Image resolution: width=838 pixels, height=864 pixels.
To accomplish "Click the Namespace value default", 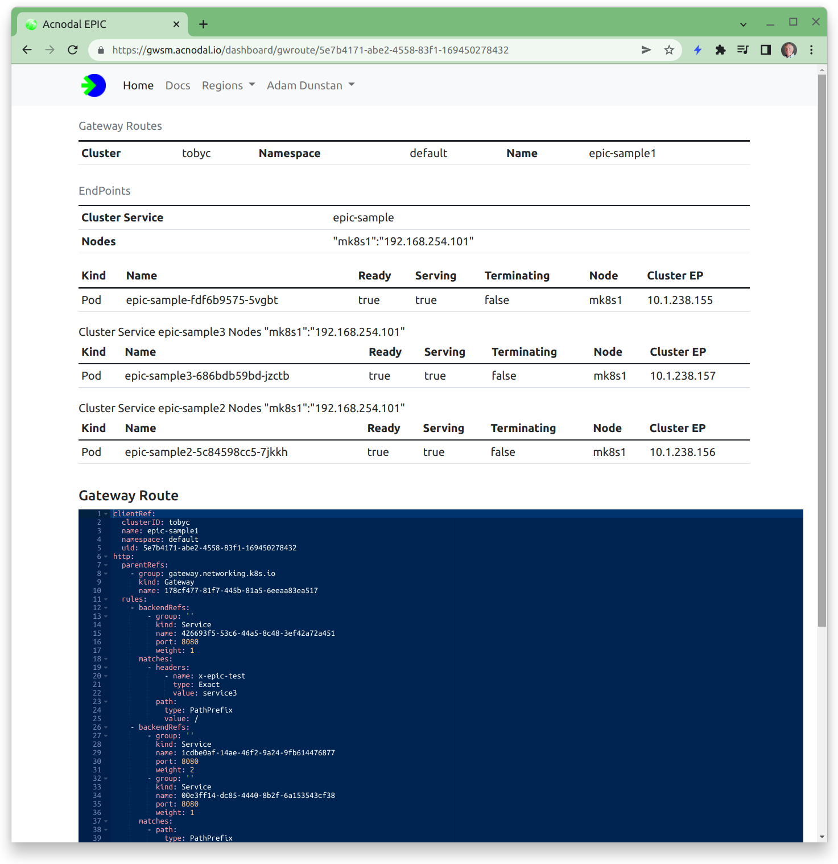I will coord(428,153).
